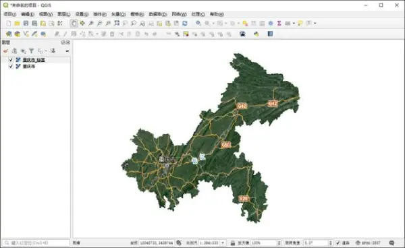Toggle the render checkbox in status bar

click(338, 243)
